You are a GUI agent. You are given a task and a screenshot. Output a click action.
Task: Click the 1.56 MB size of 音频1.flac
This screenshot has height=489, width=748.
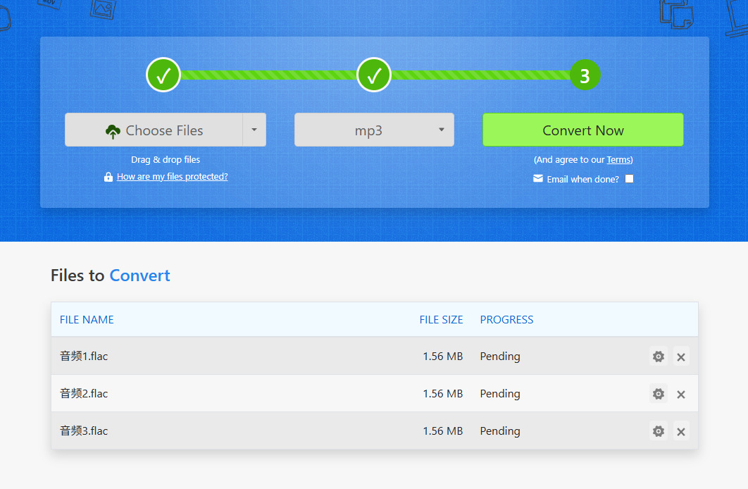[443, 357]
